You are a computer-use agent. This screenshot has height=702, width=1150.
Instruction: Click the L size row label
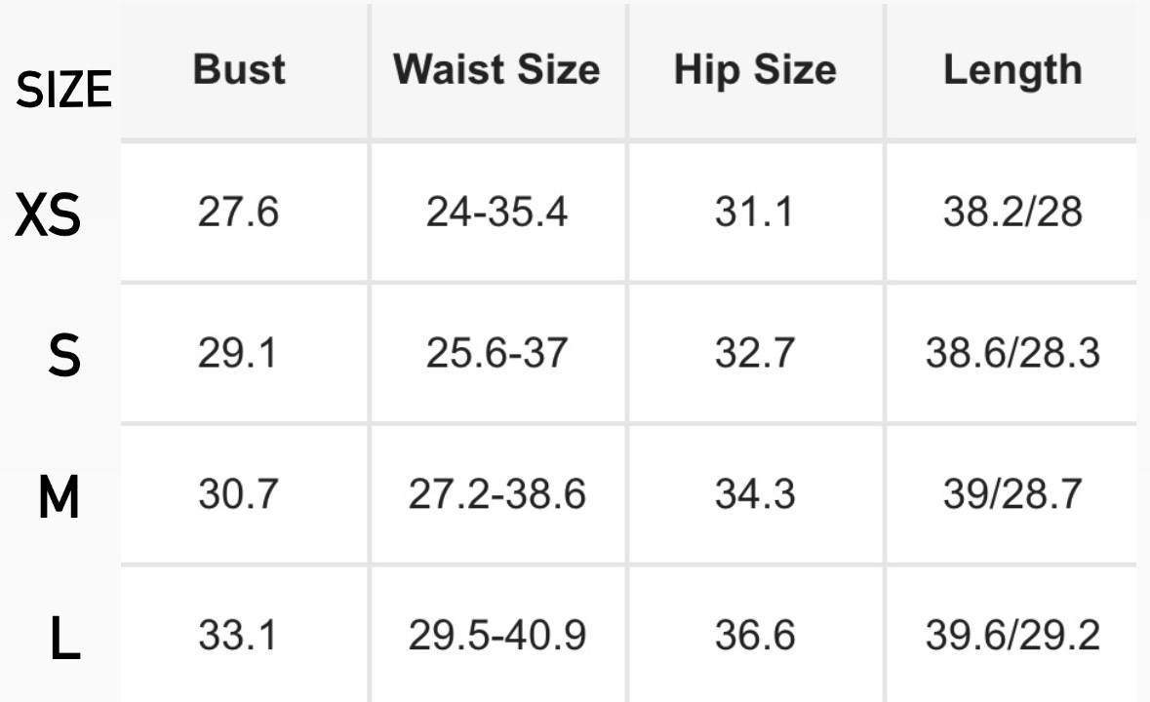click(64, 638)
